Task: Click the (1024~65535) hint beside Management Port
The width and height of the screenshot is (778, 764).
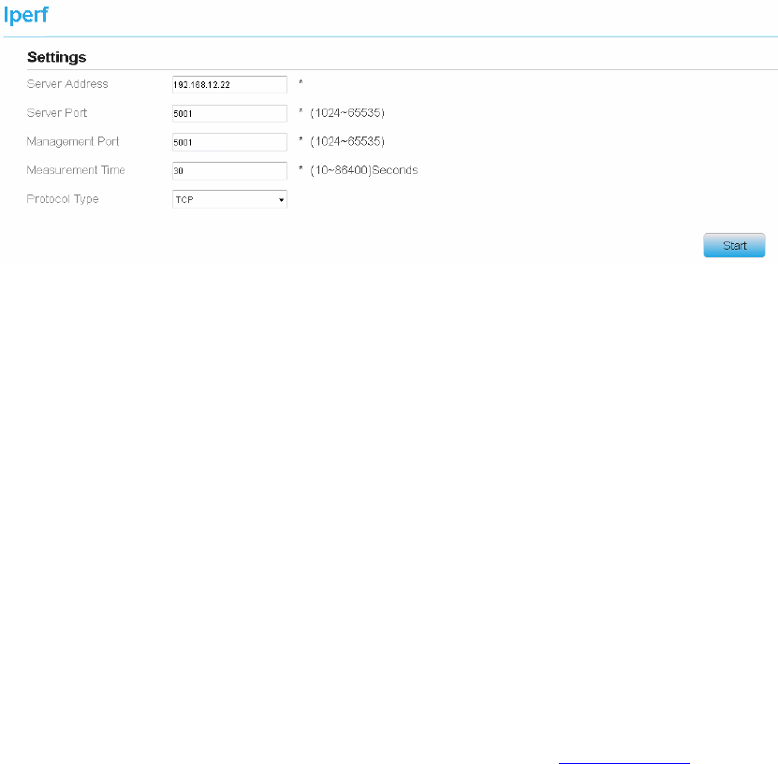Action: click(347, 141)
